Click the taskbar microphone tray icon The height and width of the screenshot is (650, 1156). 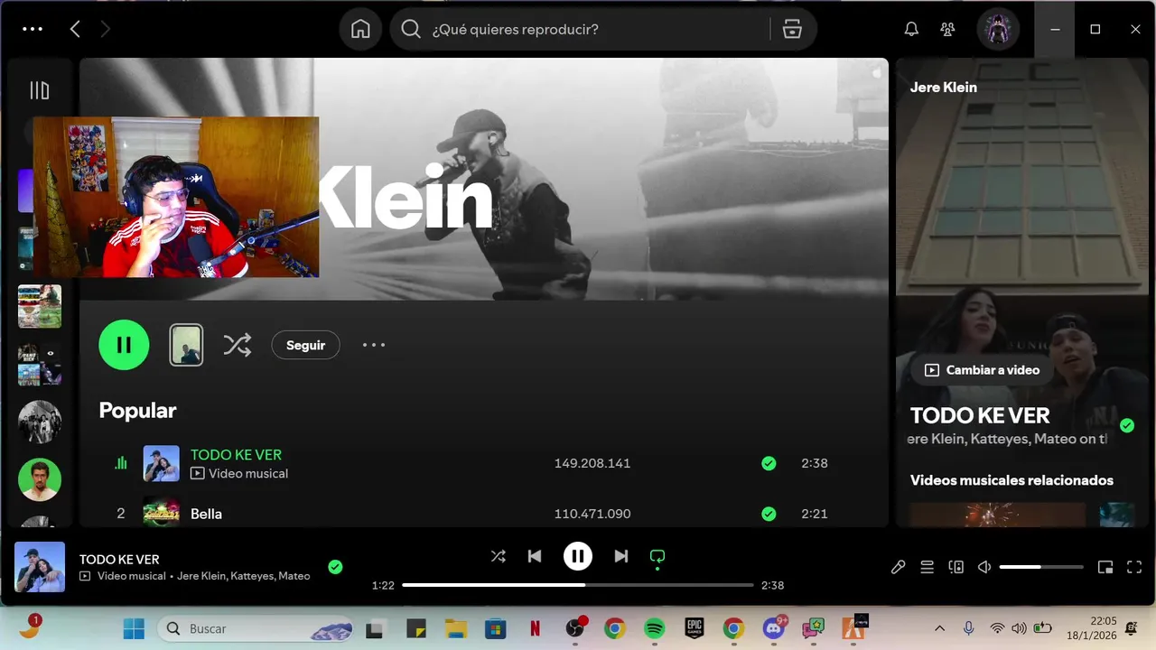point(968,628)
